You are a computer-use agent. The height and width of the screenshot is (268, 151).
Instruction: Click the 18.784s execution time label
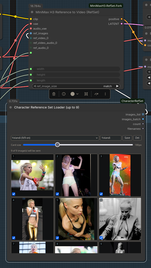[36, 6]
